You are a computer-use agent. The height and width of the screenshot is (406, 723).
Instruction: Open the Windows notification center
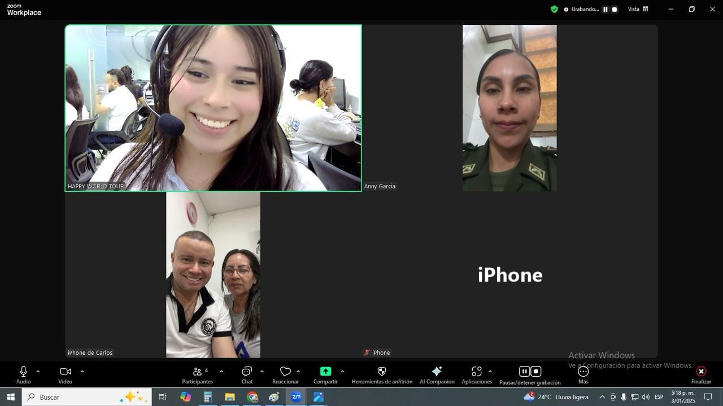tap(708, 397)
